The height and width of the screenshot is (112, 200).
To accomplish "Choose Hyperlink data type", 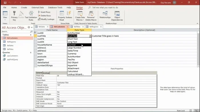I will point(79,65).
